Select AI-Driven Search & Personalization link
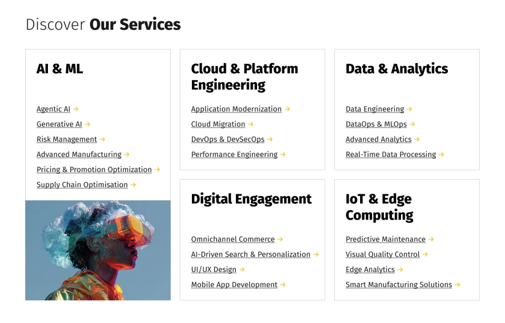 click(250, 254)
